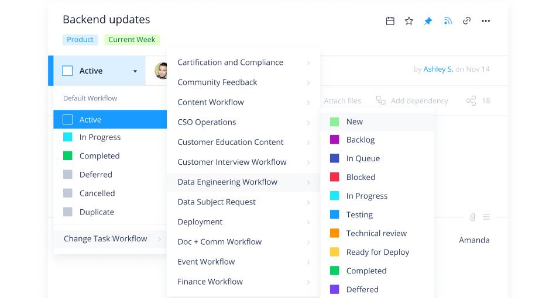Select Active checkbox in Default Workflow list
Image resolution: width=556 pixels, height=298 pixels.
tap(67, 119)
